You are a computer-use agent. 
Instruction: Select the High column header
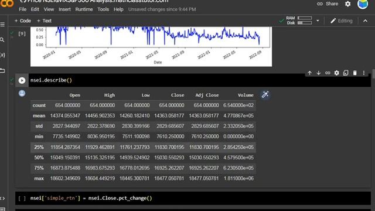(110, 95)
